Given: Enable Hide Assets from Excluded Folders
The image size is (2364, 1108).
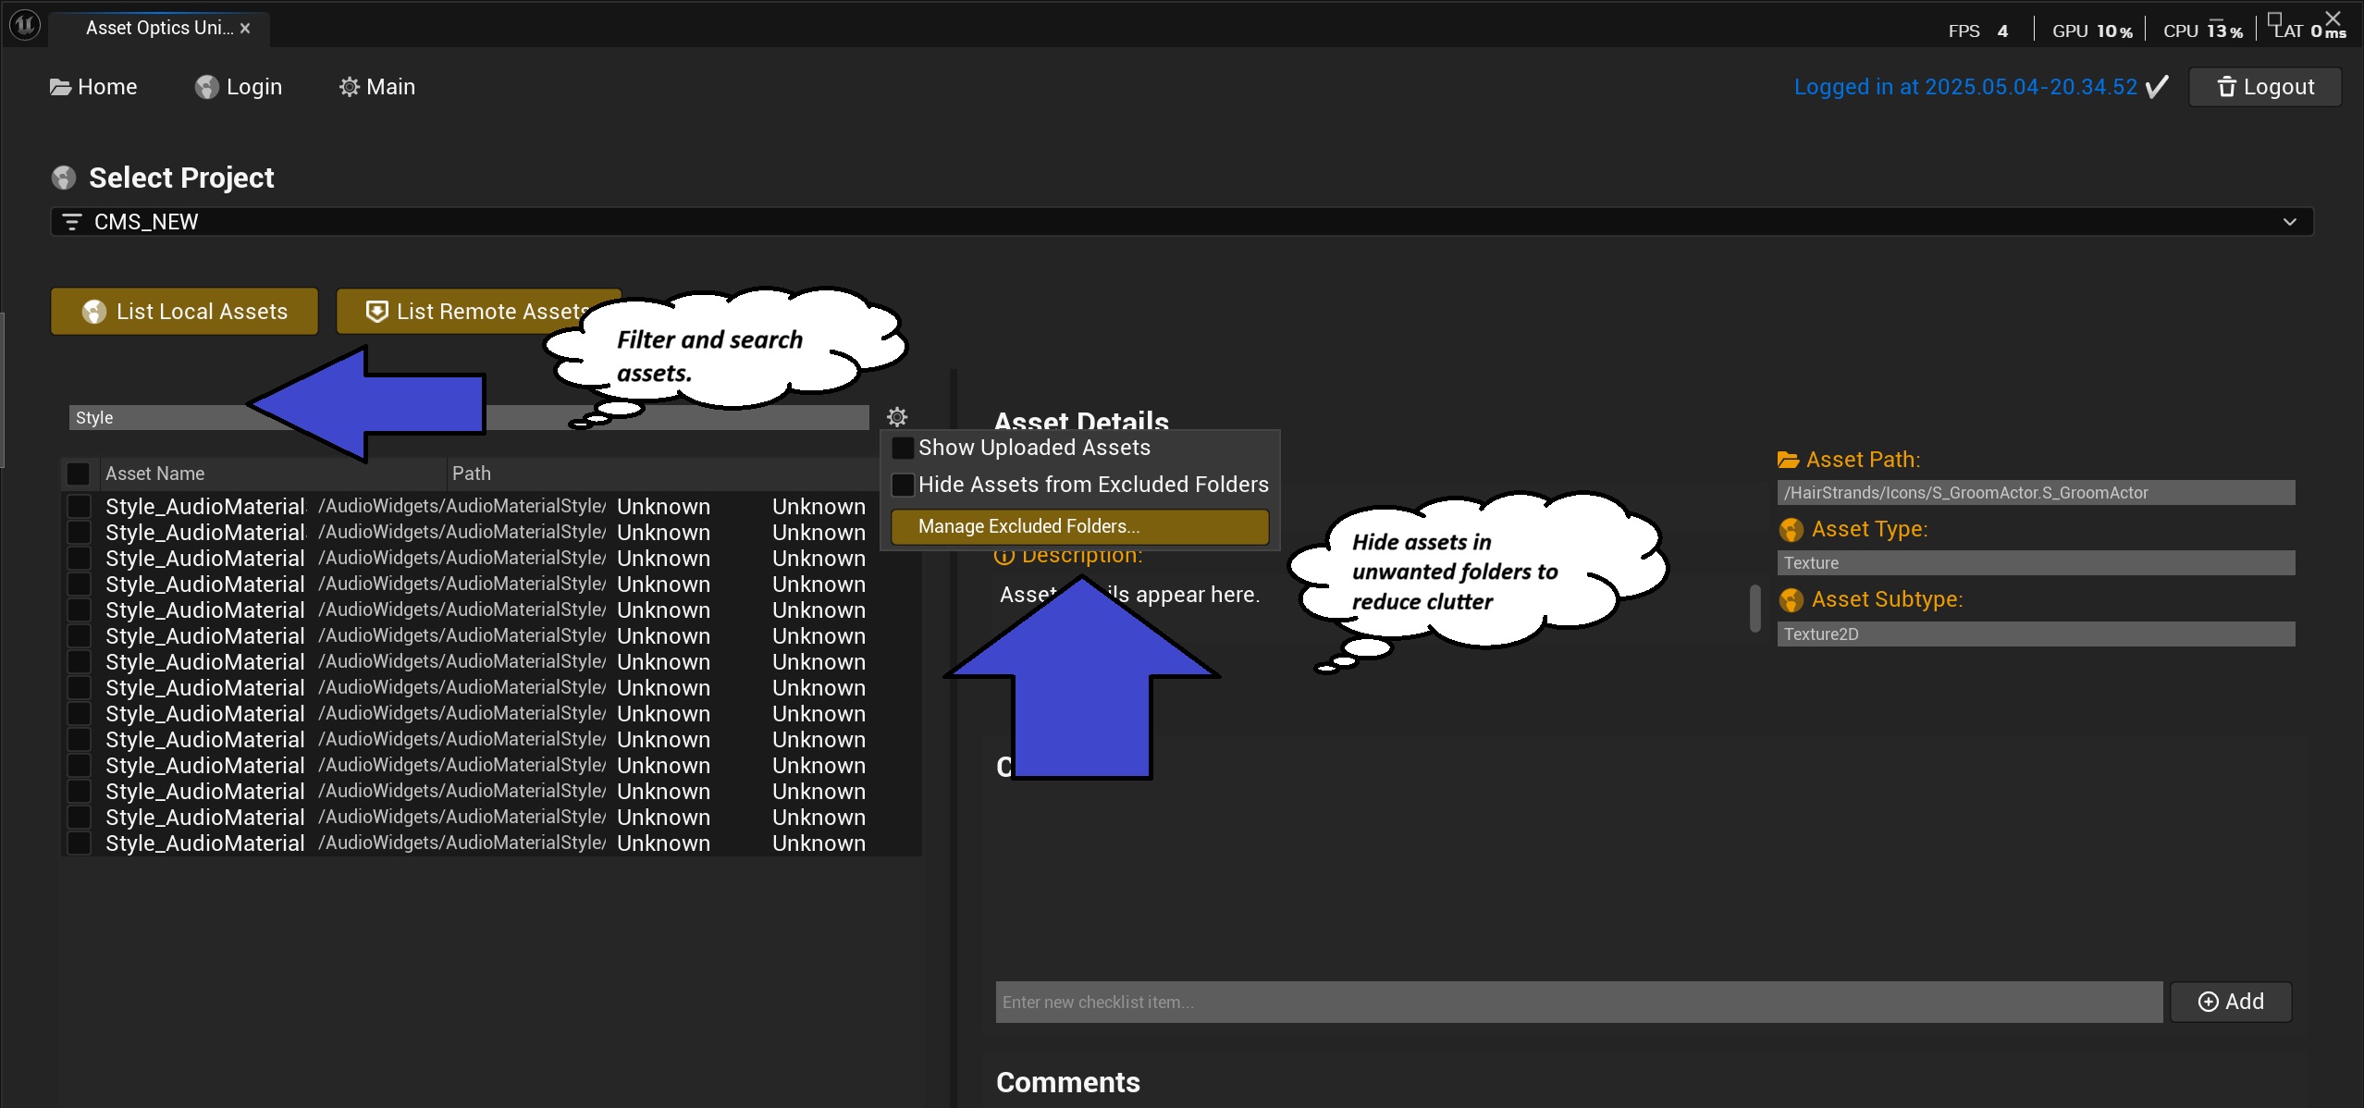Looking at the screenshot, I should (903, 485).
